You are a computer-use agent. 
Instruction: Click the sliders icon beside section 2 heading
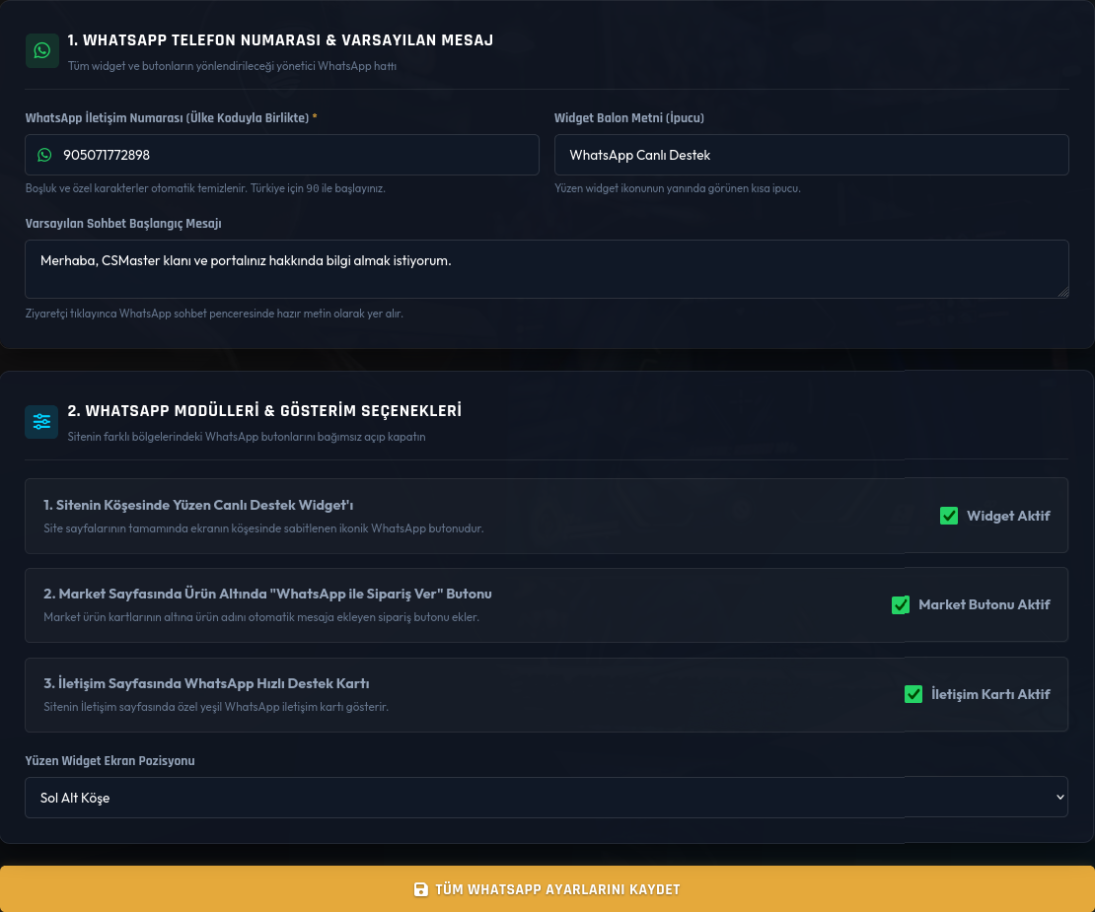click(x=41, y=422)
